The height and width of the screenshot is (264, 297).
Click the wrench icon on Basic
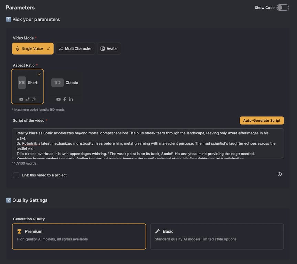tap(157, 231)
